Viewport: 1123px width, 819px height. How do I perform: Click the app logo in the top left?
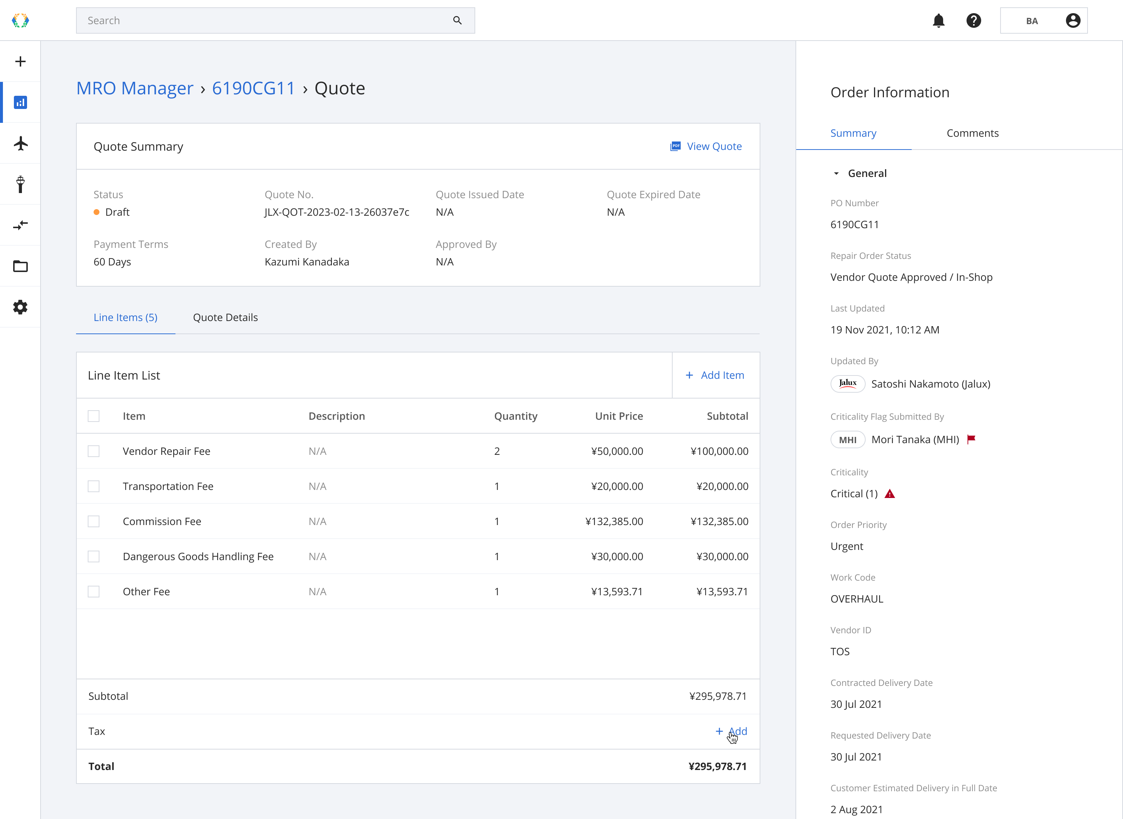click(20, 20)
